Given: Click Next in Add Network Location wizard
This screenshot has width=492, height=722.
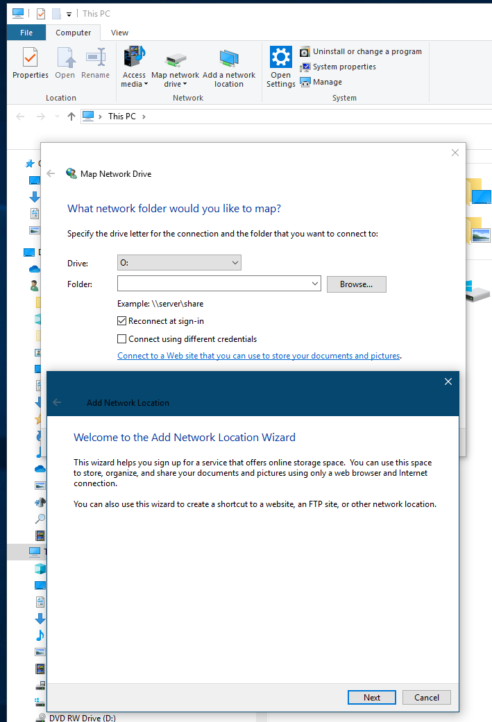Looking at the screenshot, I should click(371, 697).
